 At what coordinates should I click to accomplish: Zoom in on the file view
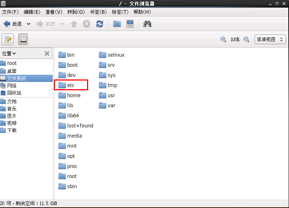click(x=246, y=39)
